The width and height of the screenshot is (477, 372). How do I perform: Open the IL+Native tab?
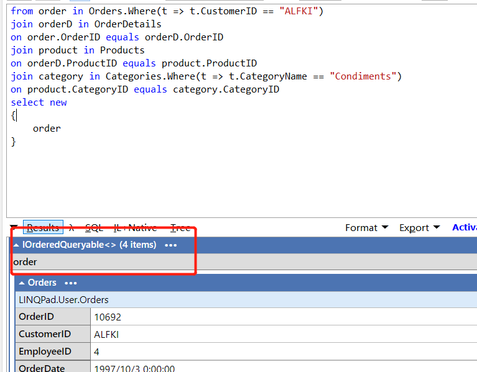pos(135,227)
